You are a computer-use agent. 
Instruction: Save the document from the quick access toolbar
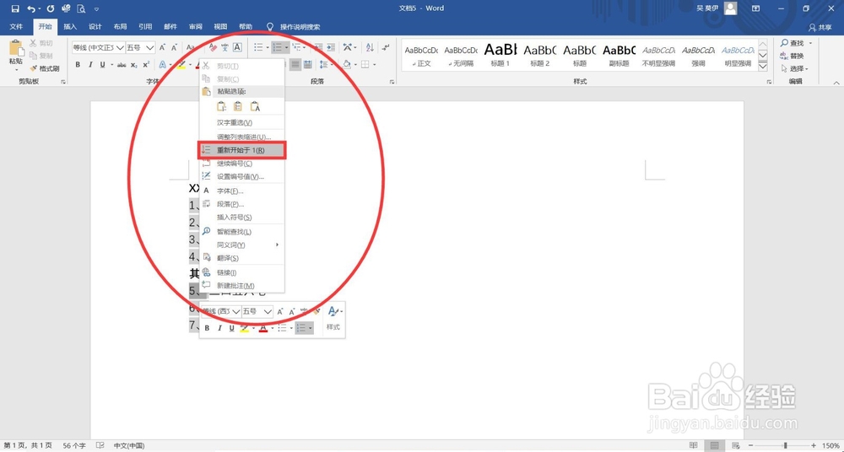pyautogui.click(x=15, y=8)
